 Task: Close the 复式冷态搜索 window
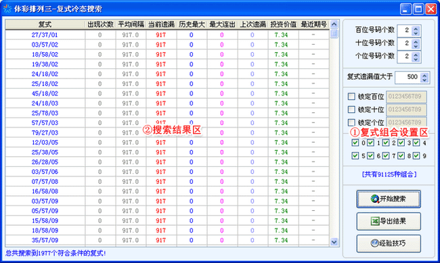point(431,9)
